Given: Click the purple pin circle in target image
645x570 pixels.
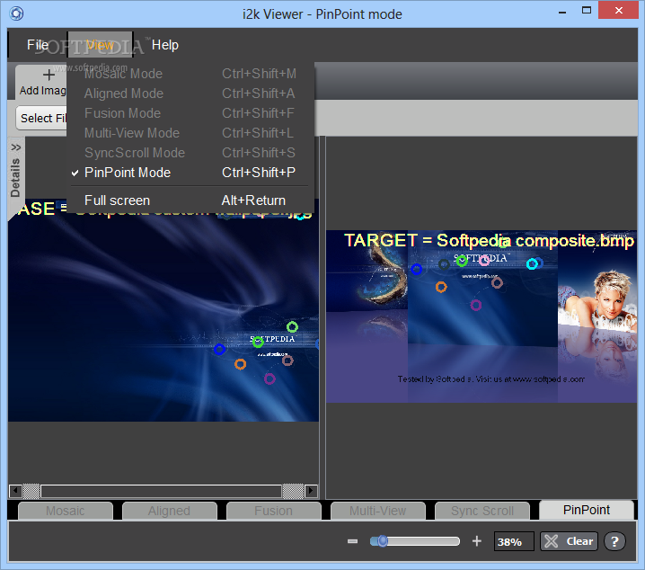Looking at the screenshot, I should 476,305.
